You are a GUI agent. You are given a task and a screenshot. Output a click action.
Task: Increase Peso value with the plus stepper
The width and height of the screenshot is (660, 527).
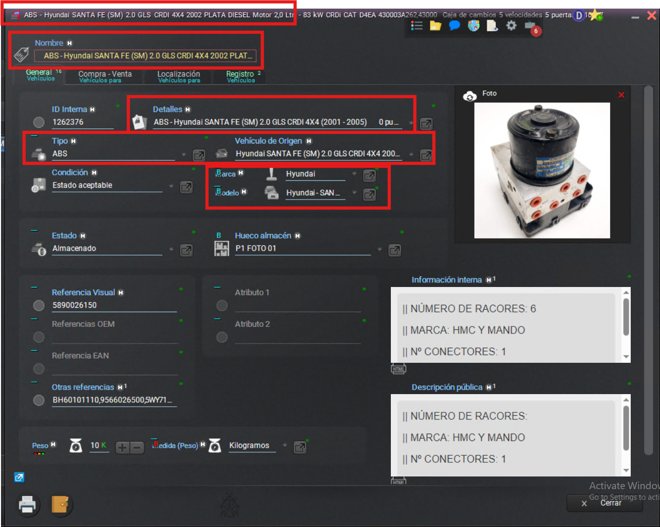tap(121, 447)
